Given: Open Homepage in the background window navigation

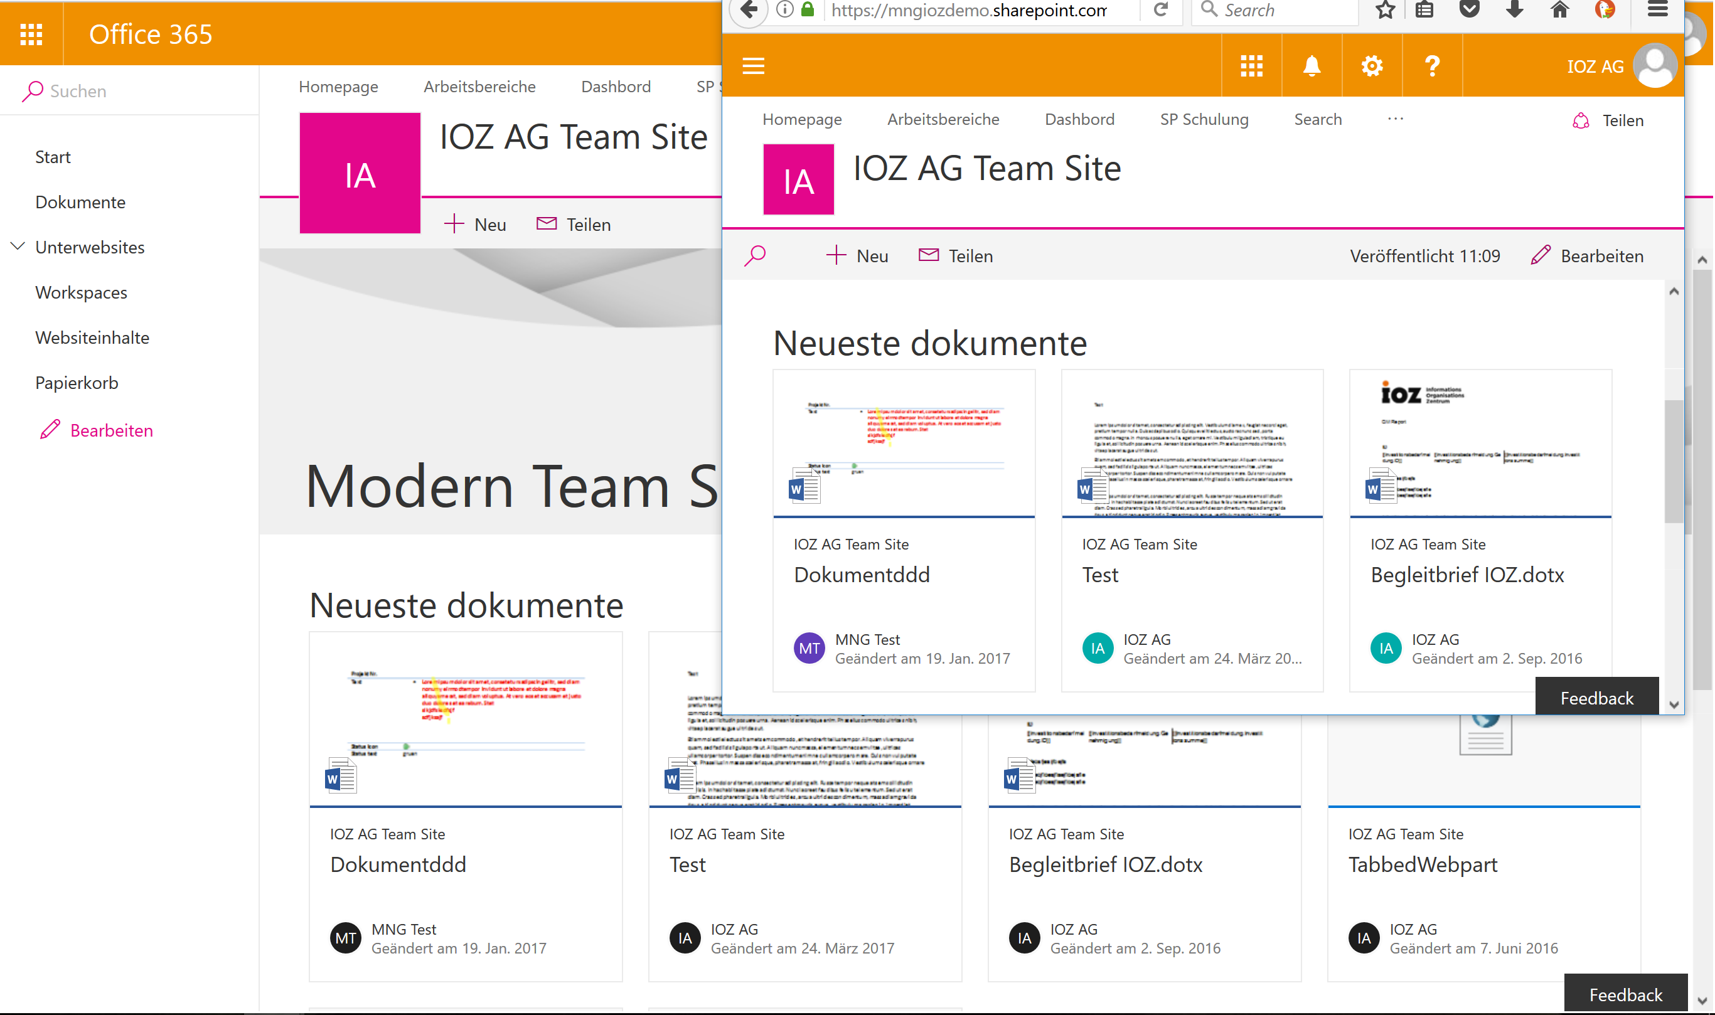Looking at the screenshot, I should [x=338, y=87].
